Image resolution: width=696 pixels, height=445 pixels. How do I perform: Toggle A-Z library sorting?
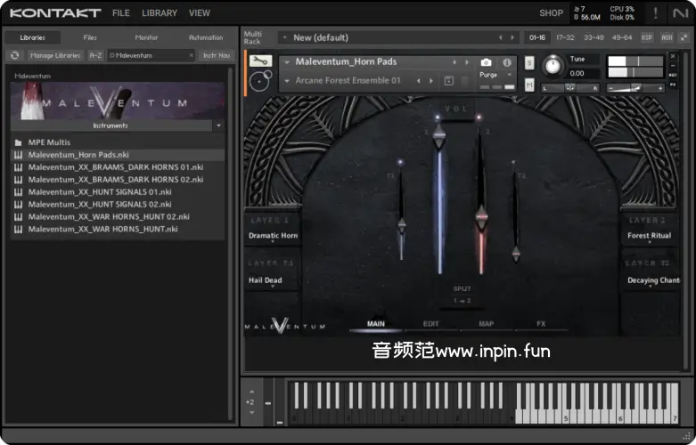(95, 55)
